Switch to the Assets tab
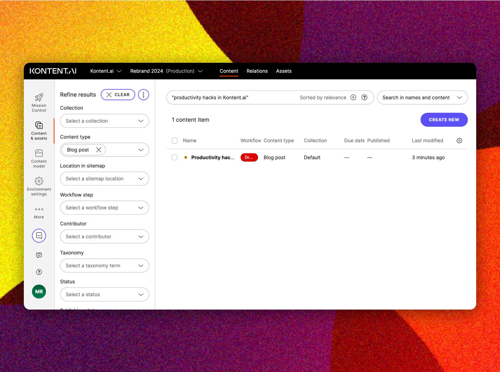The image size is (500, 372). point(284,71)
